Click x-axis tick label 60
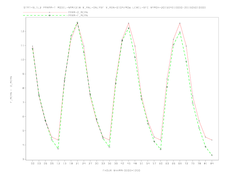 (161, 163)
